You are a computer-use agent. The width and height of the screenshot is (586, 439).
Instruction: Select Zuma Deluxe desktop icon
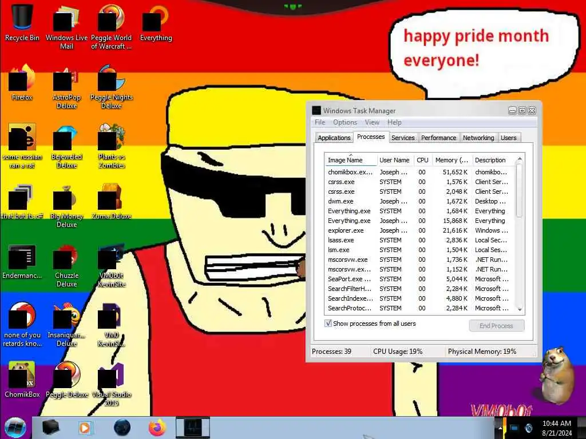112,202
